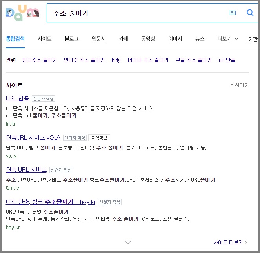This screenshot has height=253, width=260.
Task: Click the Daum logo
Action: [x=23, y=13]
